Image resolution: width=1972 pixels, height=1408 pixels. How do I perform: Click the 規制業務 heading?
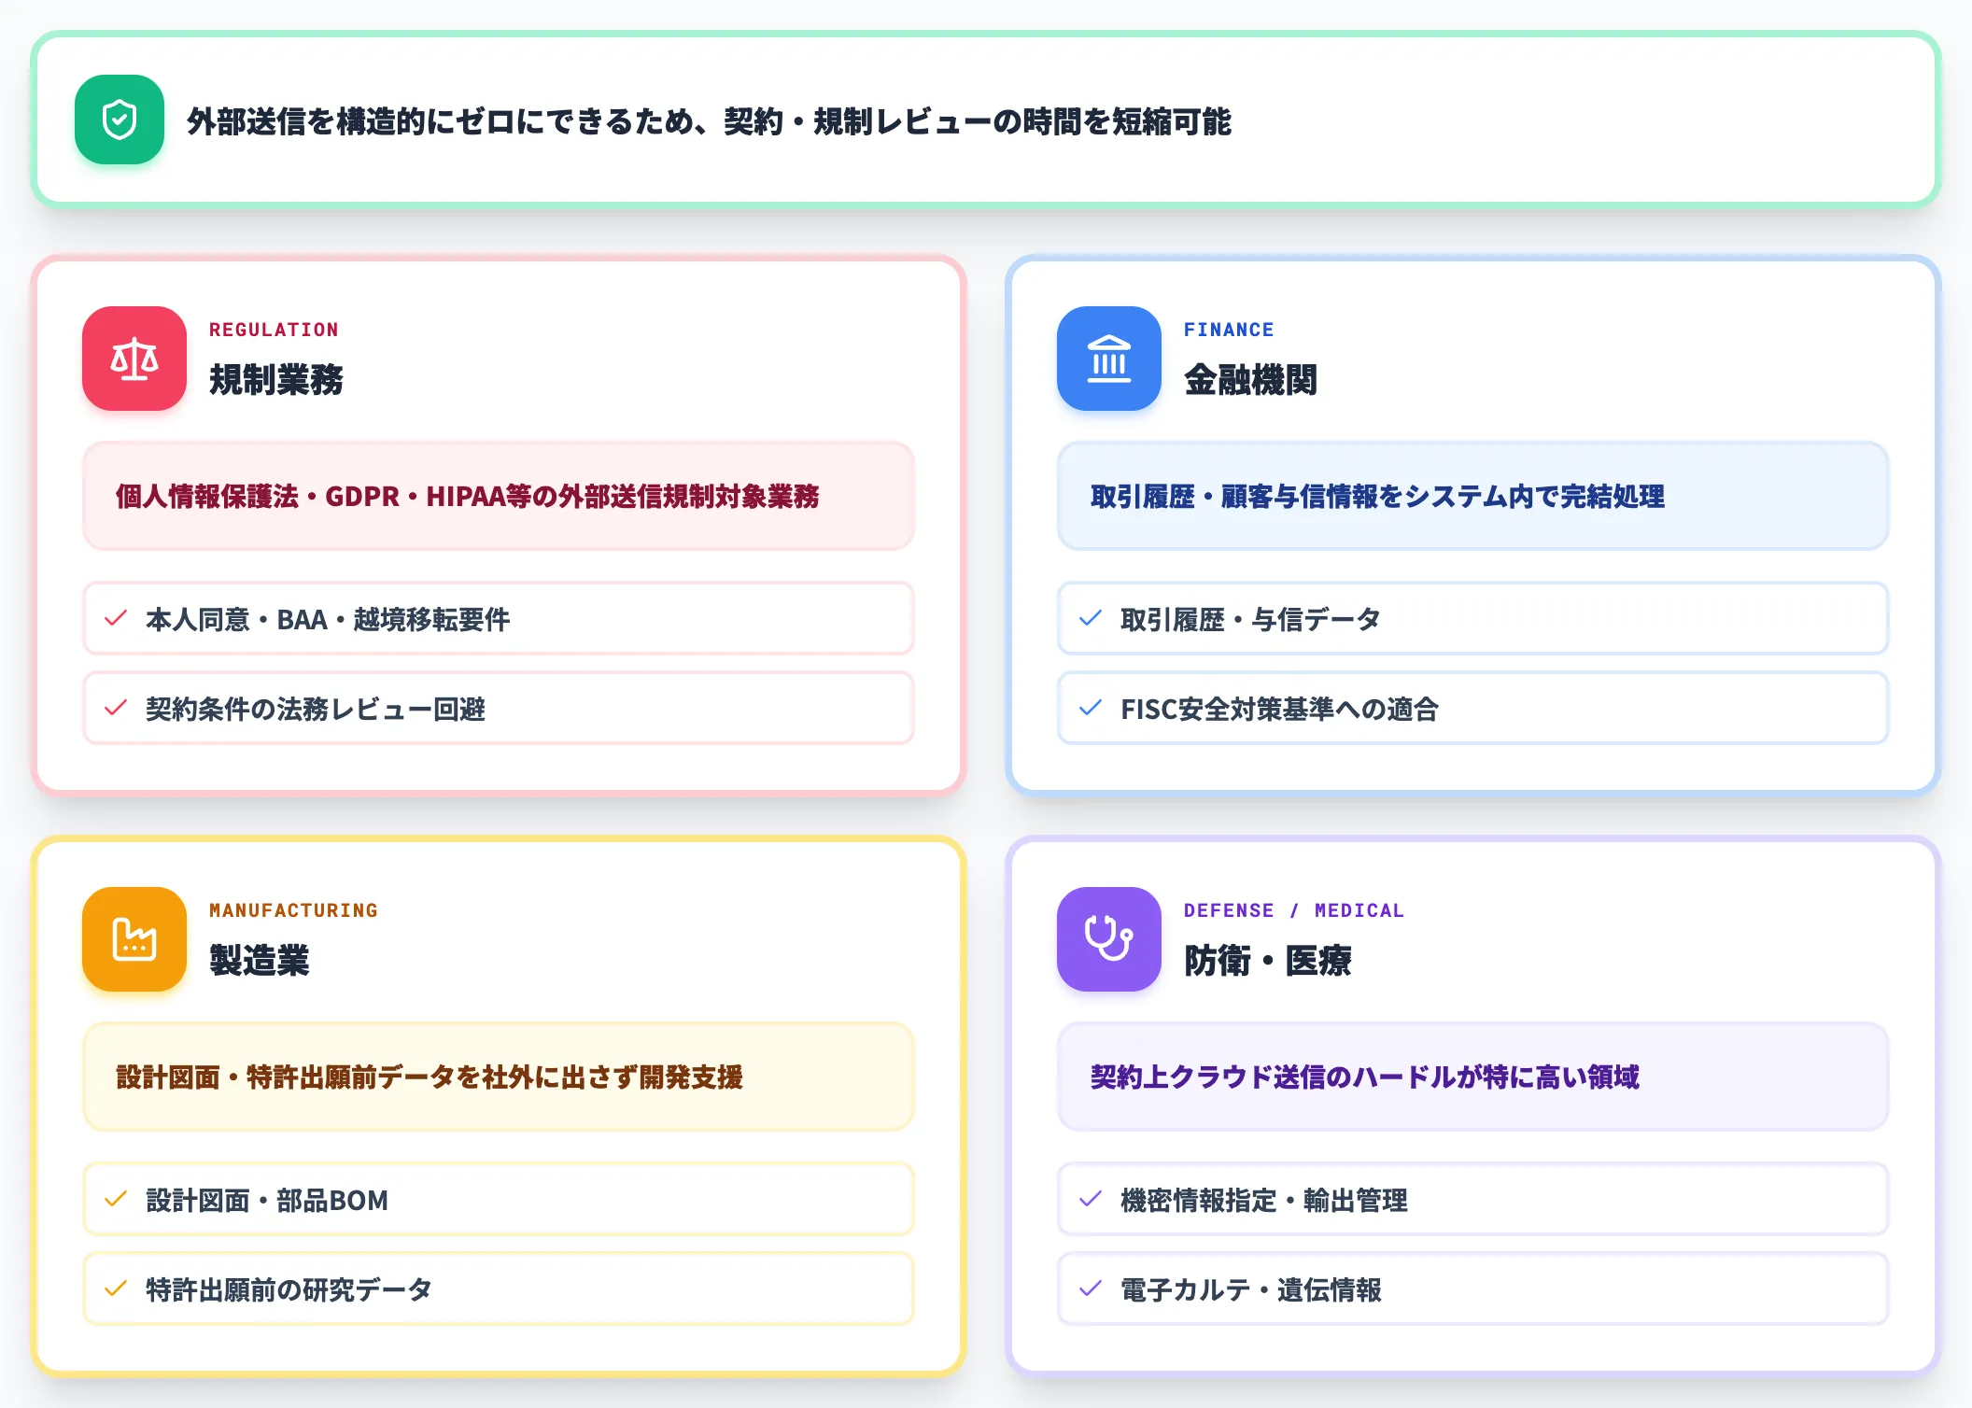[276, 380]
